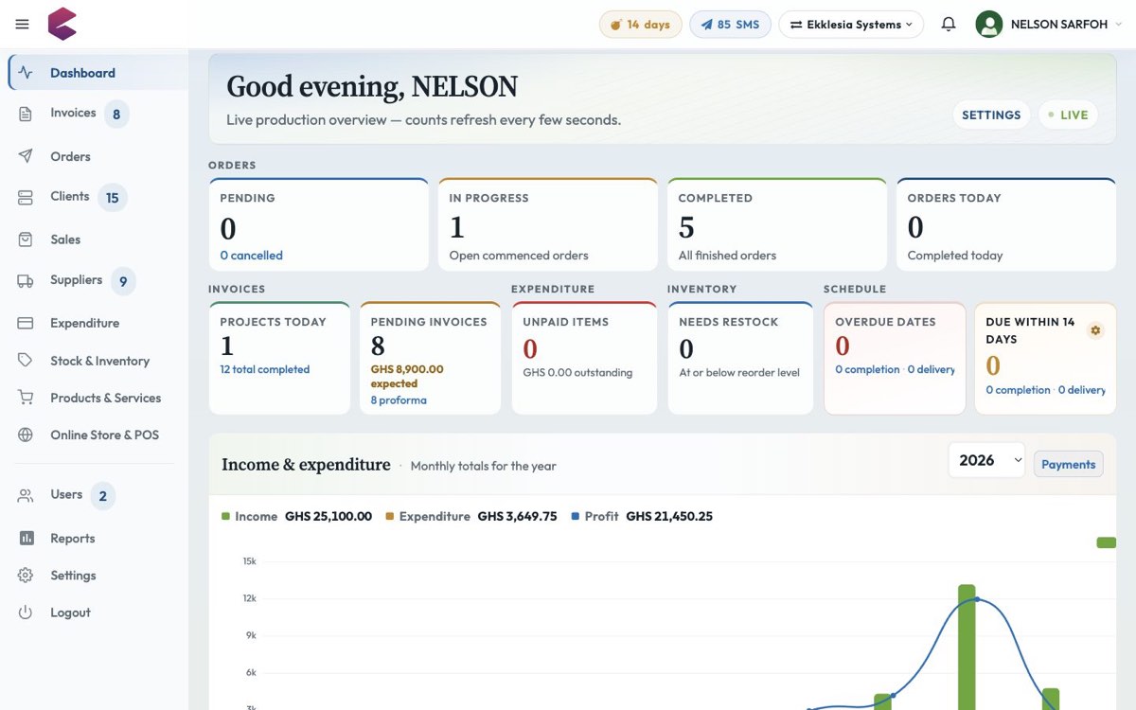Open the Overdue Dates card
The image size is (1136, 710).
895,358
